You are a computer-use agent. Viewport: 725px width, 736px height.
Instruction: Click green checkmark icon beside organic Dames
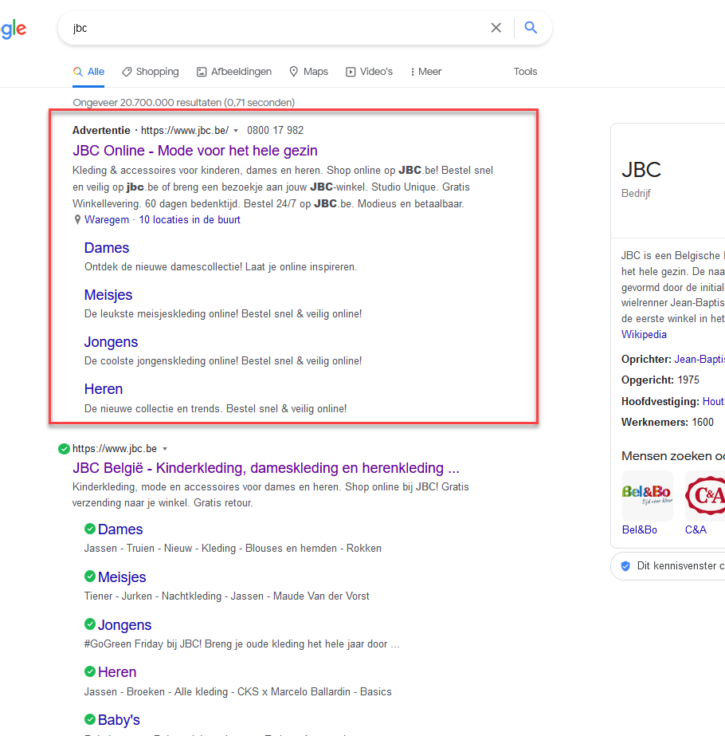coord(90,529)
